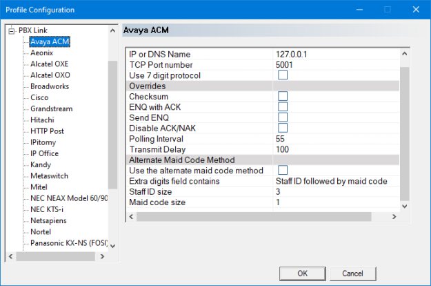Edit the TCP Port number value

331,64
